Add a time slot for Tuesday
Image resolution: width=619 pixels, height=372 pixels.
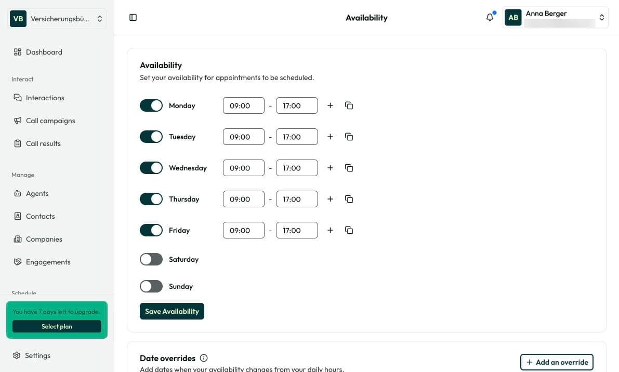[x=330, y=137]
